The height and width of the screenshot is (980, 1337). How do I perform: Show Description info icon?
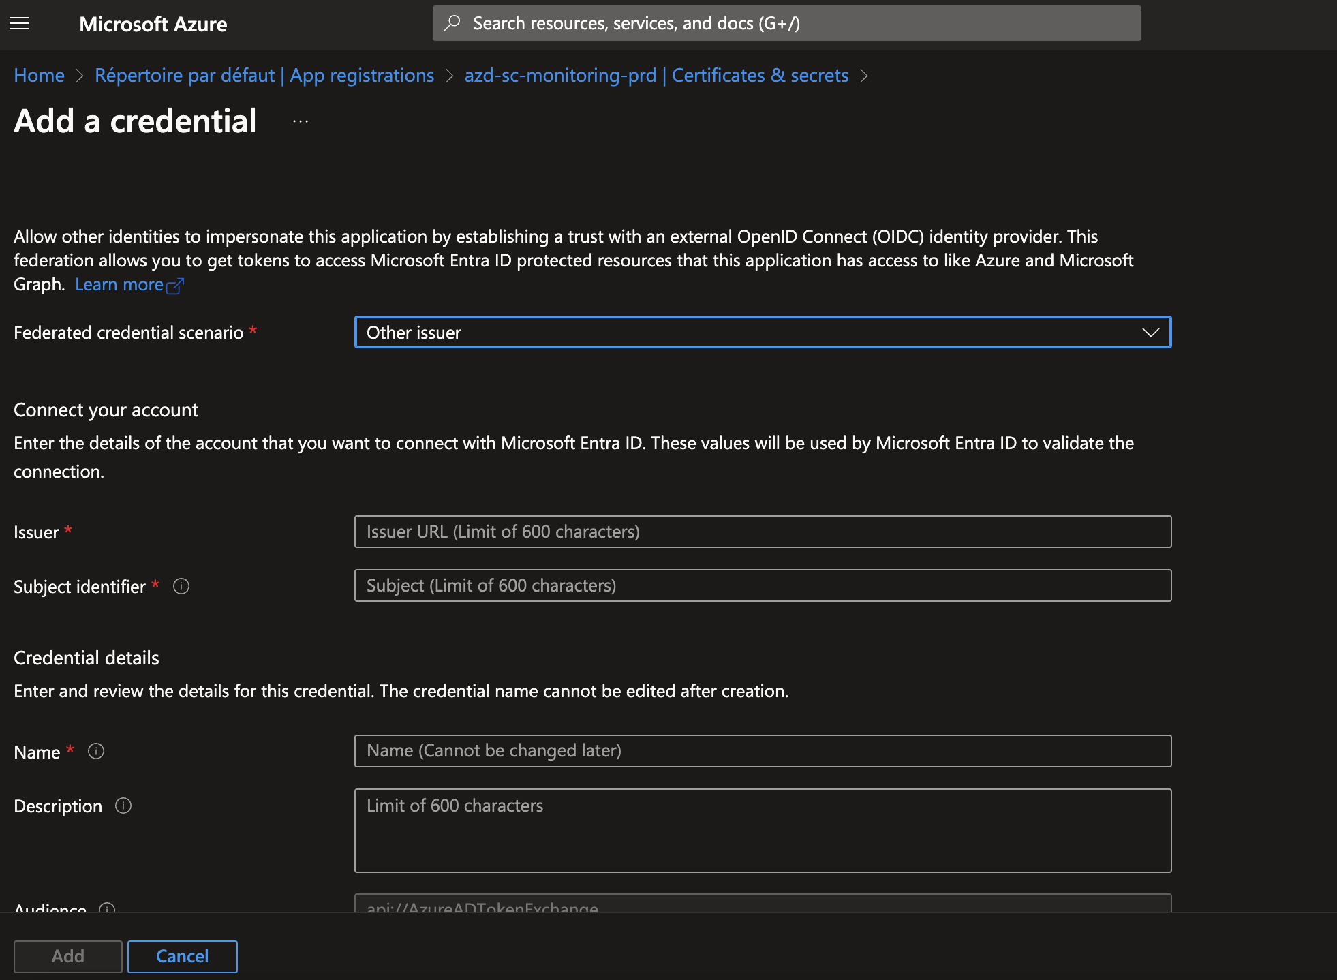click(123, 806)
